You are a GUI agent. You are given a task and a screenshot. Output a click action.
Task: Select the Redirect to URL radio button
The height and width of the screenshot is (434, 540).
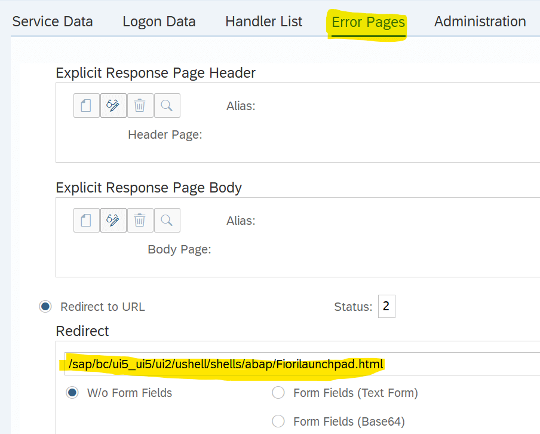pyautogui.click(x=45, y=307)
